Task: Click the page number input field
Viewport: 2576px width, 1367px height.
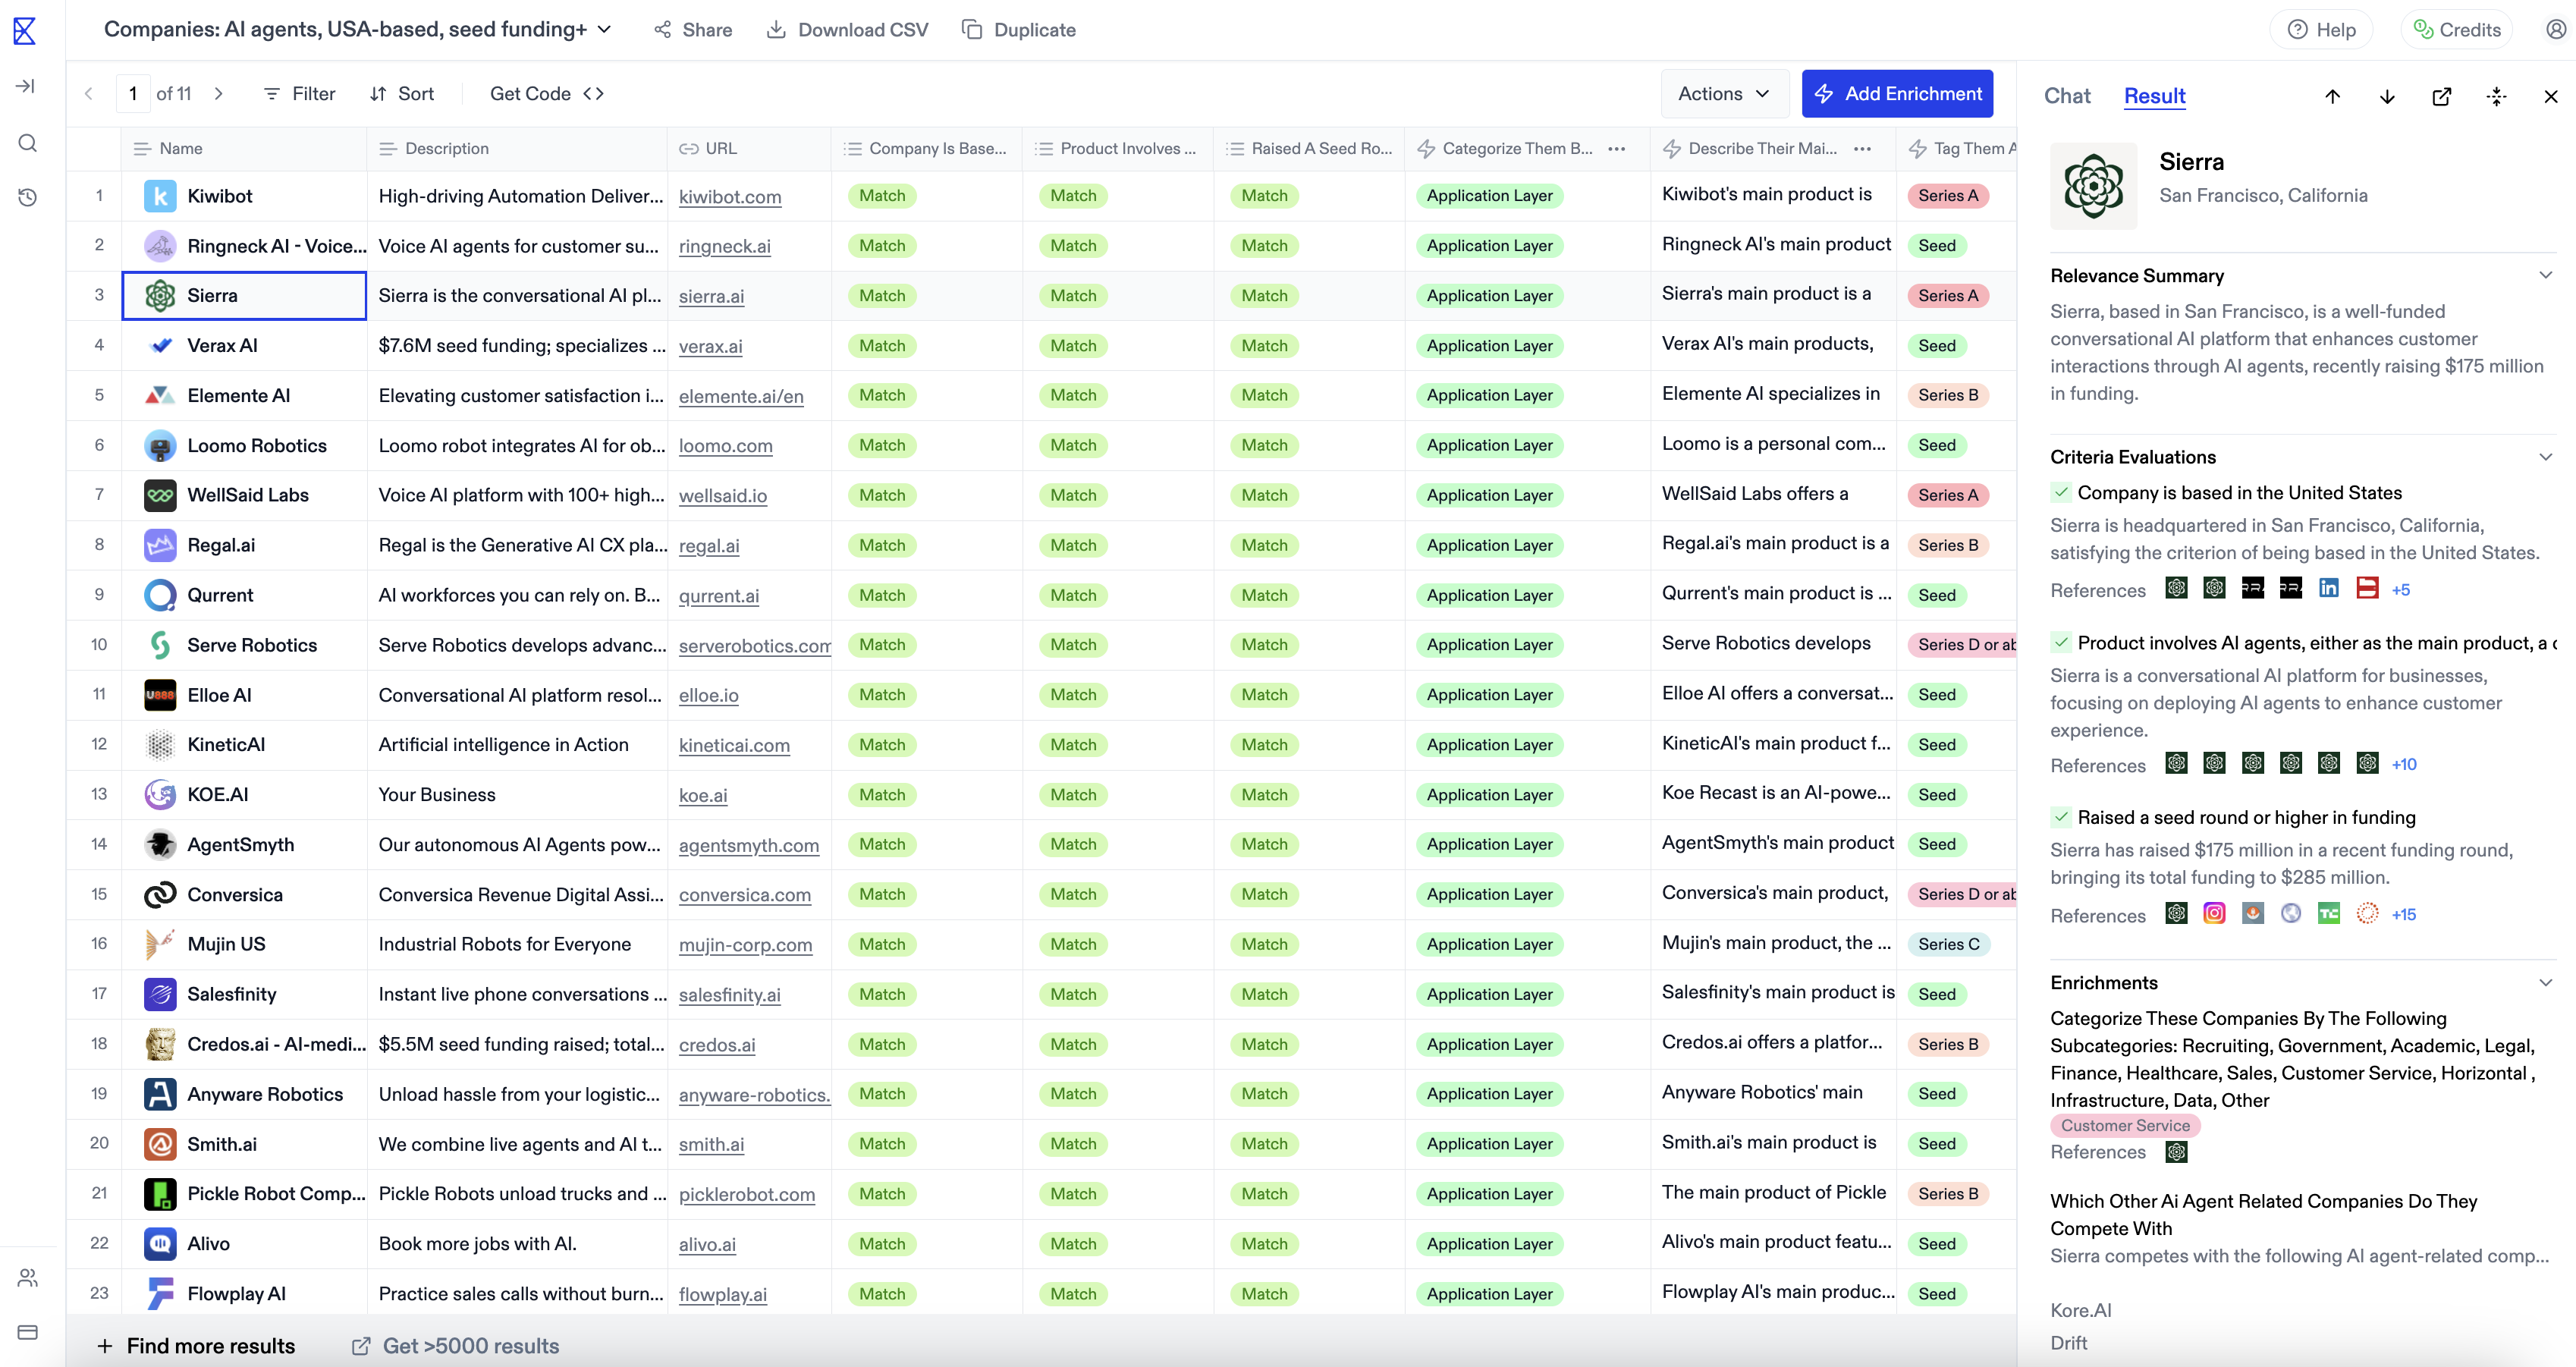Action: pos(133,93)
